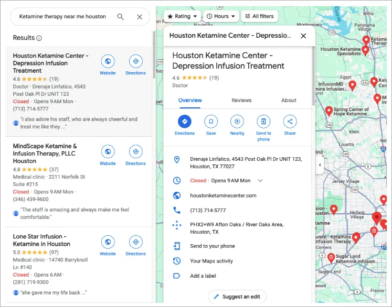Click results list scrollbar

(154, 55)
